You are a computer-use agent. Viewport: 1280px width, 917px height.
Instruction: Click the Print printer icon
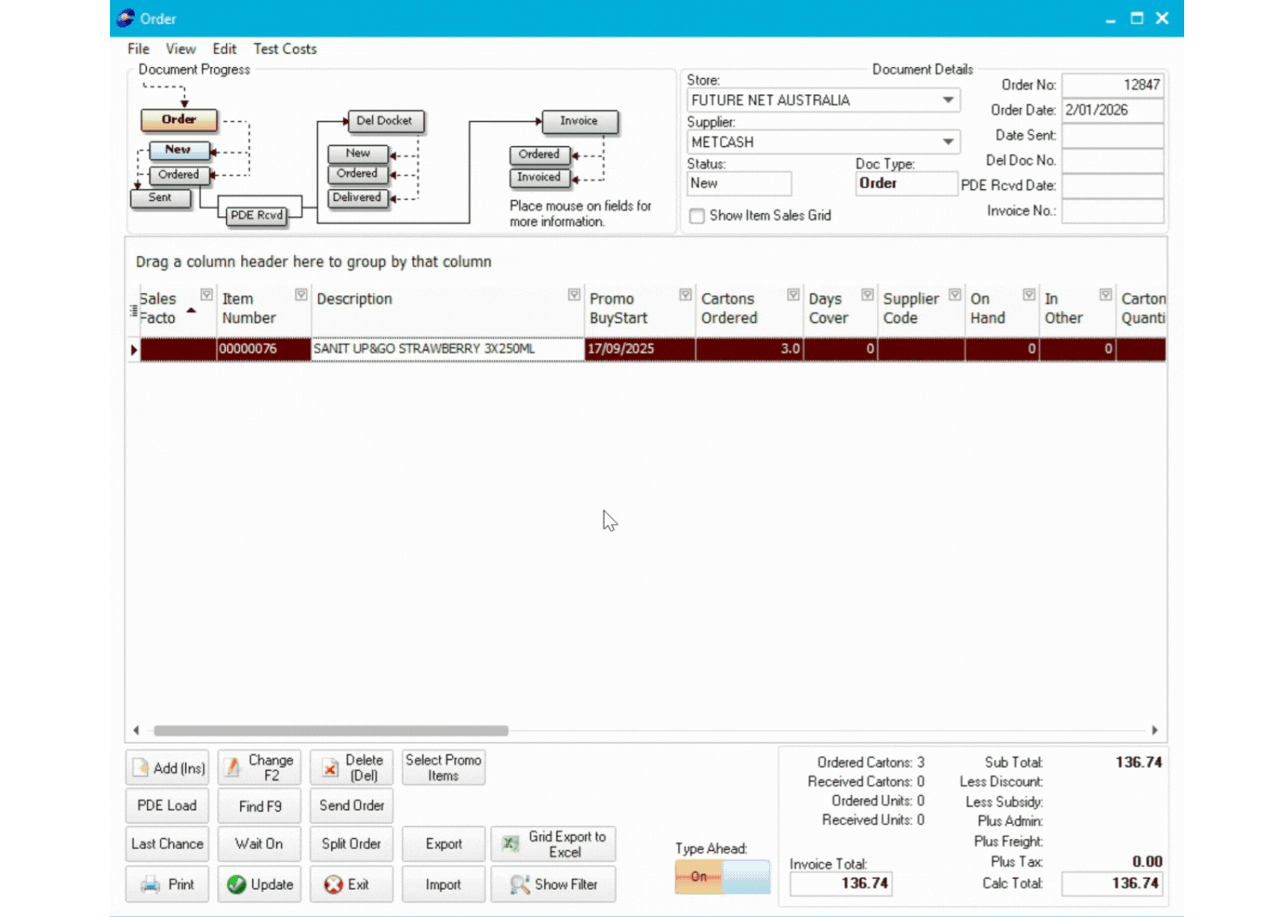click(150, 884)
